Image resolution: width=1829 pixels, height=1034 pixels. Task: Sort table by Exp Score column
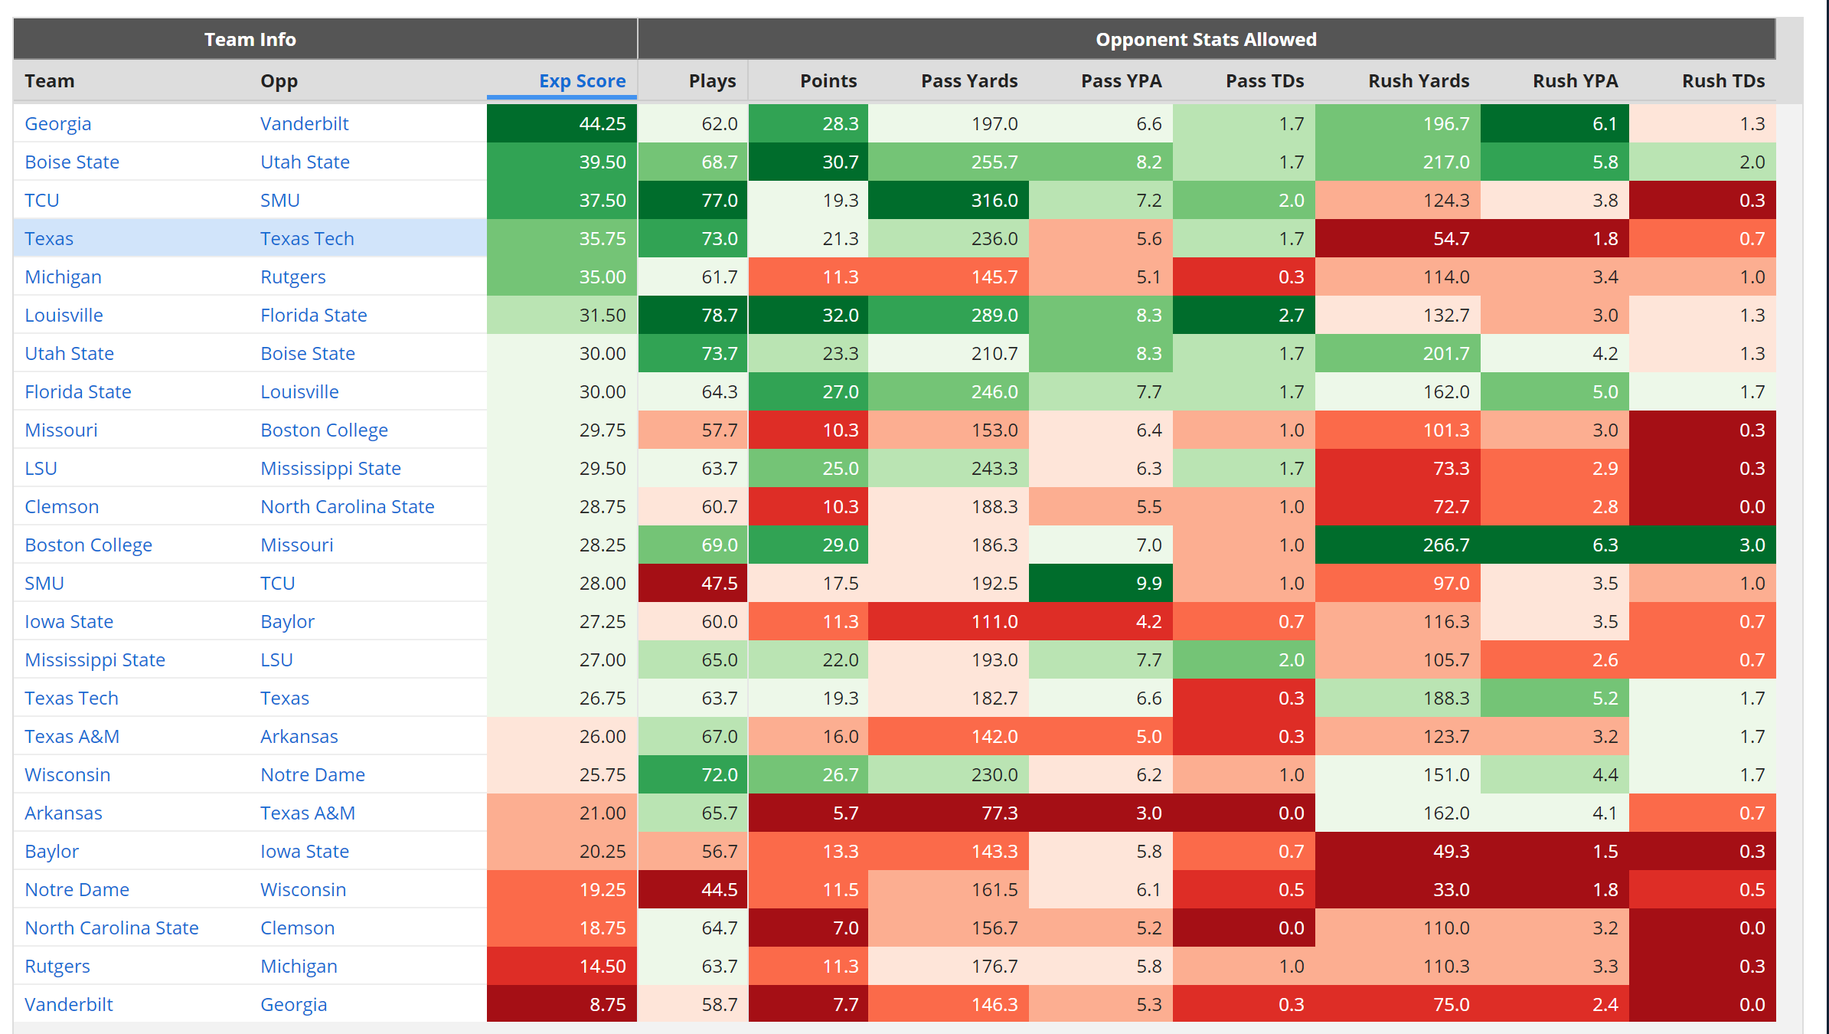point(582,80)
